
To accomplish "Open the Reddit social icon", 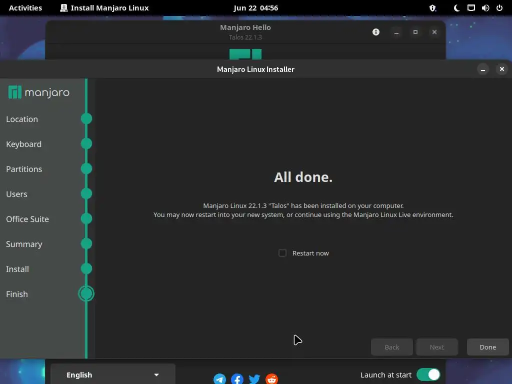I will 271,379.
